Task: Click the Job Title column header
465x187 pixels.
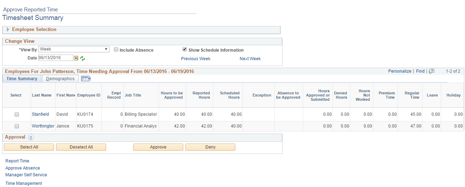Action: pyautogui.click(x=133, y=95)
